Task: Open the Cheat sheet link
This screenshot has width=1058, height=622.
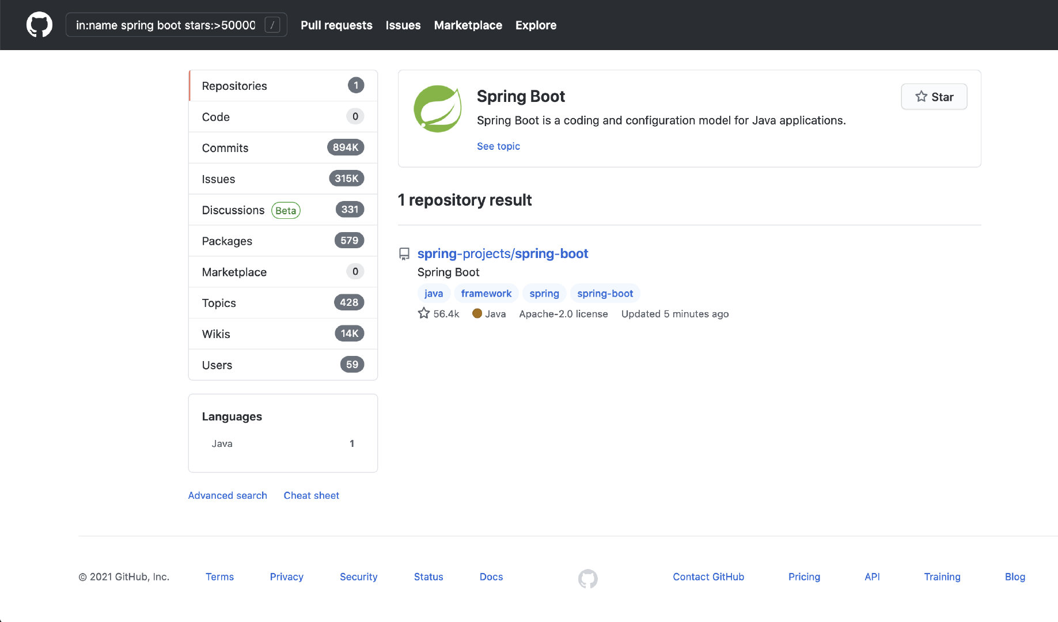Action: (x=311, y=495)
